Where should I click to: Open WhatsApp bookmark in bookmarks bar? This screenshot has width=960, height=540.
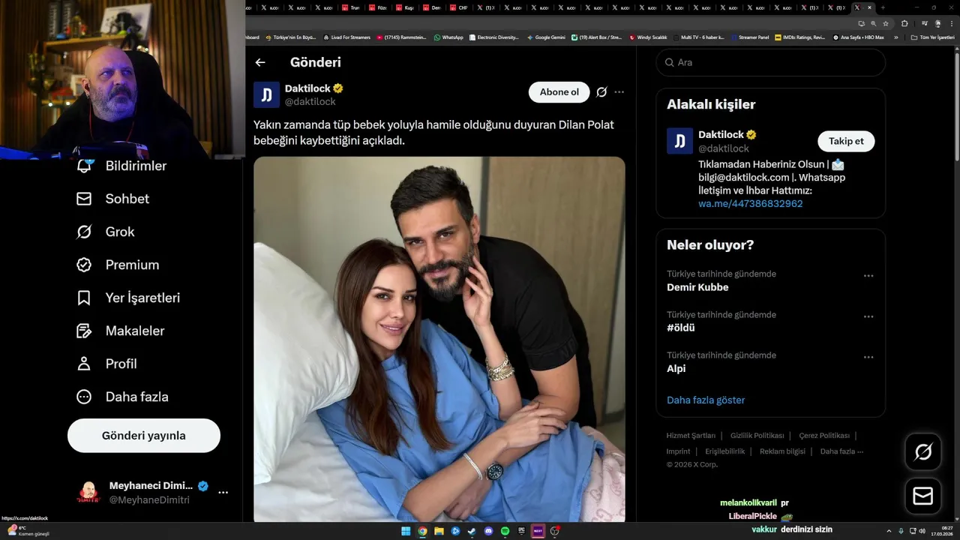pos(448,37)
